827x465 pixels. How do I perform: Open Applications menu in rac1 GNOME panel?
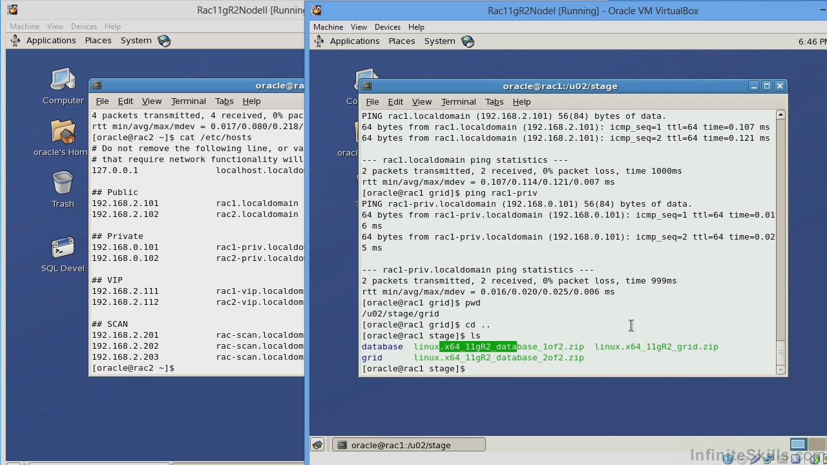(355, 41)
